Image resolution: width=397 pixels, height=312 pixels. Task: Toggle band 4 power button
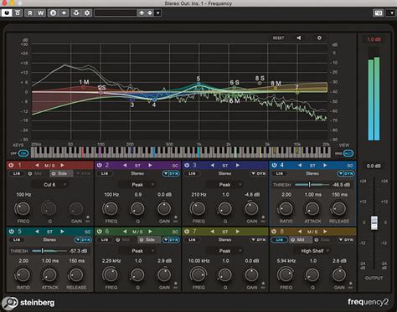(x=275, y=165)
